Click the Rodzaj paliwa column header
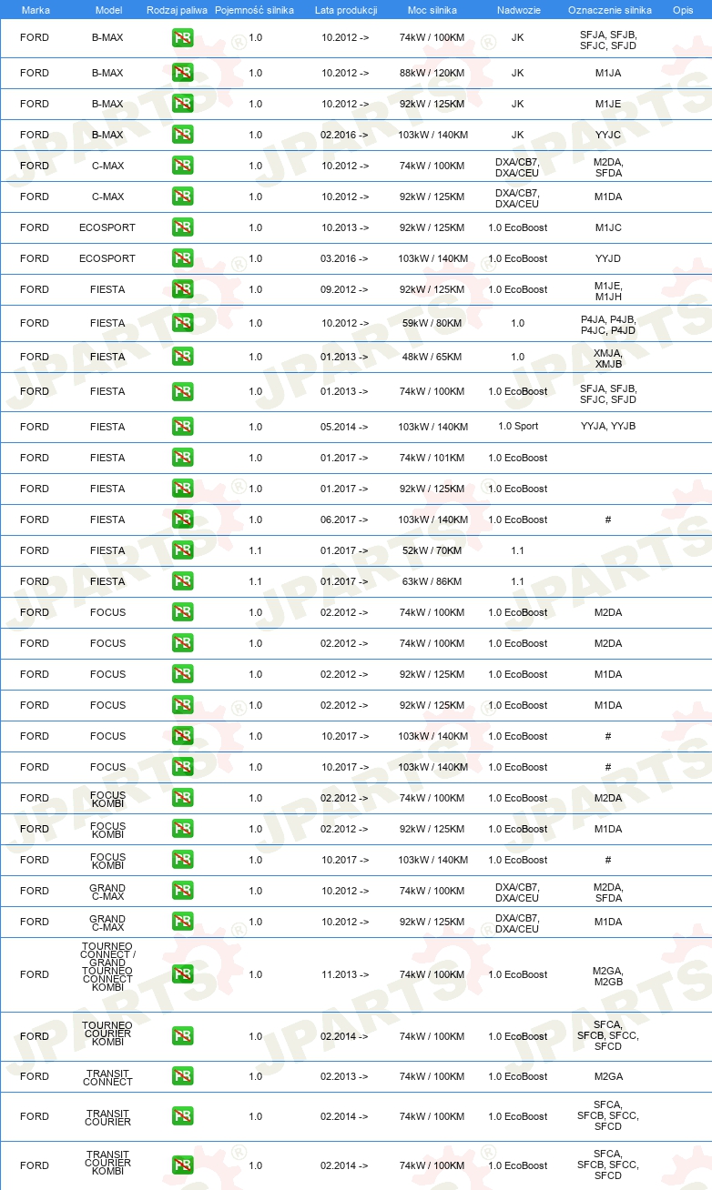Screen dimensions: 712x1190 pyautogui.click(x=177, y=10)
